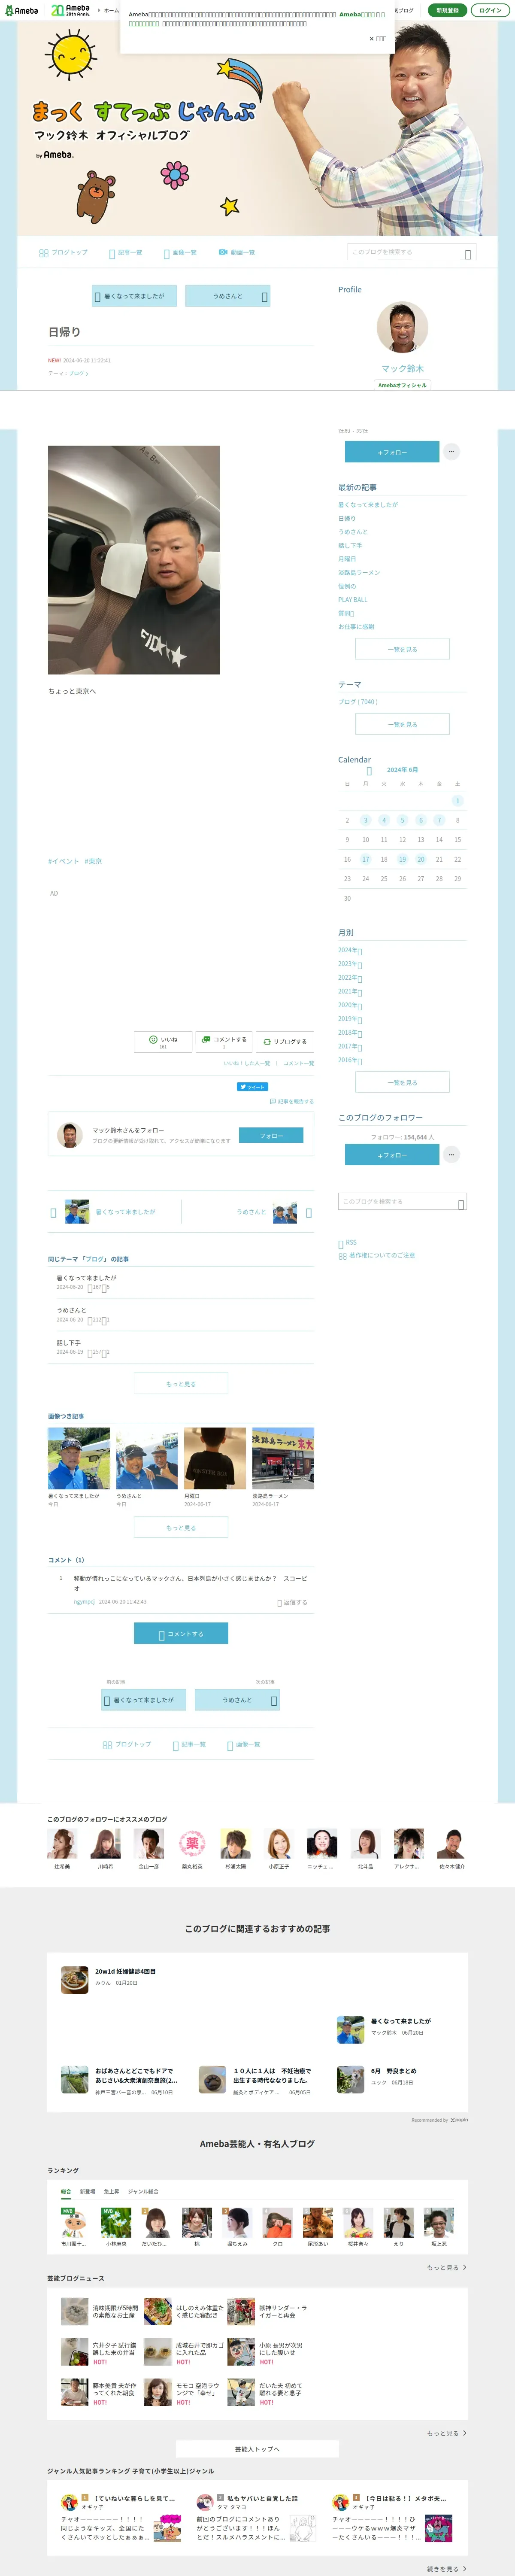The width and height of the screenshot is (515, 2576).
Task: Click the #イベント hashtag
Action: point(63,861)
